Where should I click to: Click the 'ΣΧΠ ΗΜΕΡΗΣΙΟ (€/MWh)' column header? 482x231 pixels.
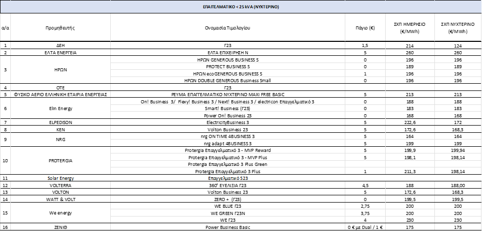[410, 27]
